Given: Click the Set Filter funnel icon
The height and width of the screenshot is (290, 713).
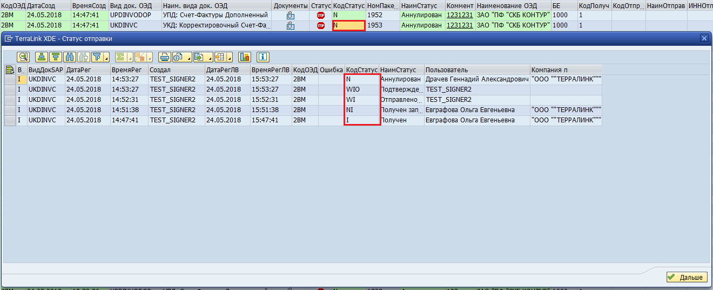Looking at the screenshot, I should 97,57.
